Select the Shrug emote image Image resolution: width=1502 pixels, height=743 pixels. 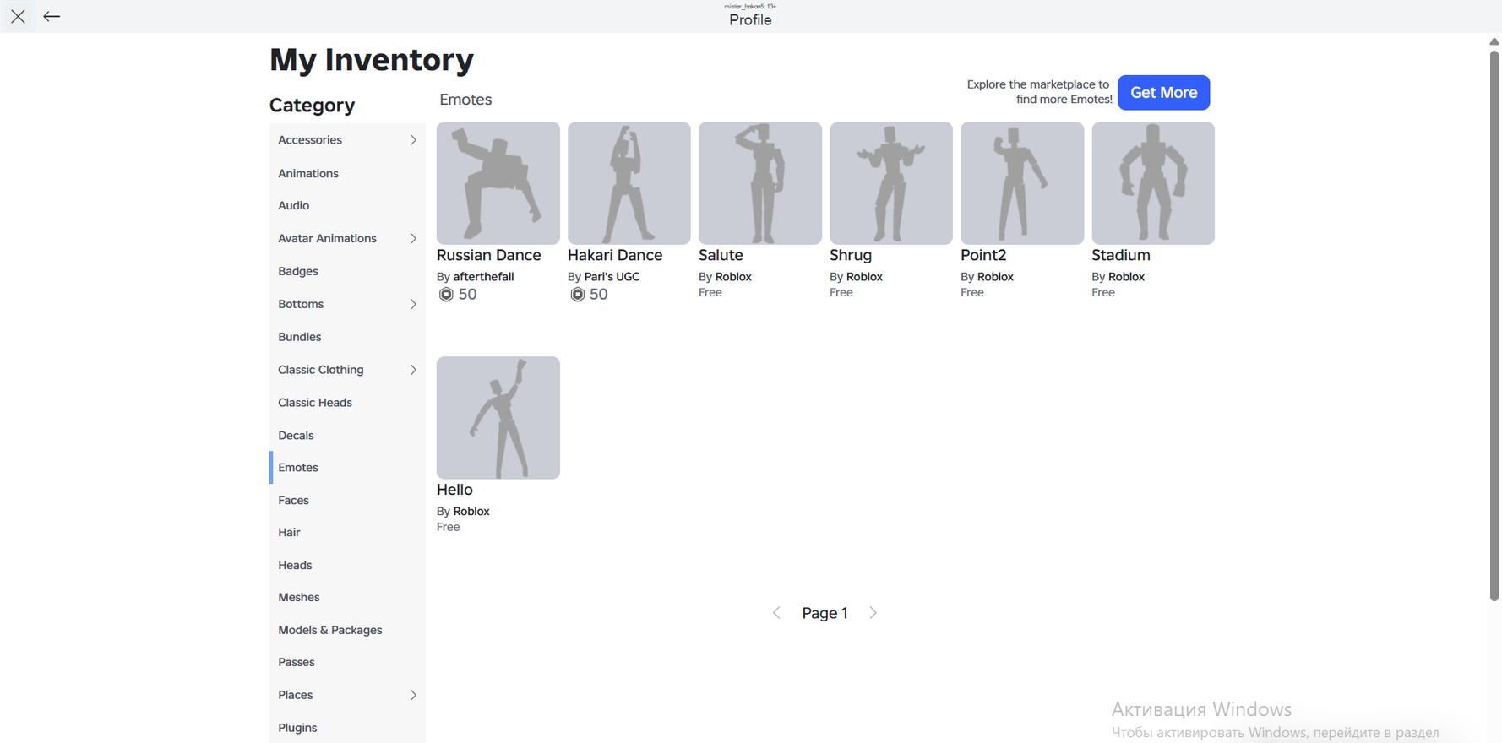pyautogui.click(x=890, y=183)
